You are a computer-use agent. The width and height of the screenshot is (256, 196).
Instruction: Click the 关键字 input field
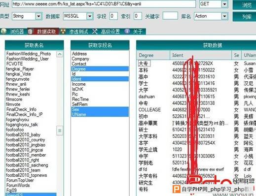[170, 16]
